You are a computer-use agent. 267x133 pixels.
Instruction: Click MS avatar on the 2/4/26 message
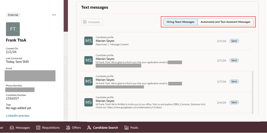88,102
